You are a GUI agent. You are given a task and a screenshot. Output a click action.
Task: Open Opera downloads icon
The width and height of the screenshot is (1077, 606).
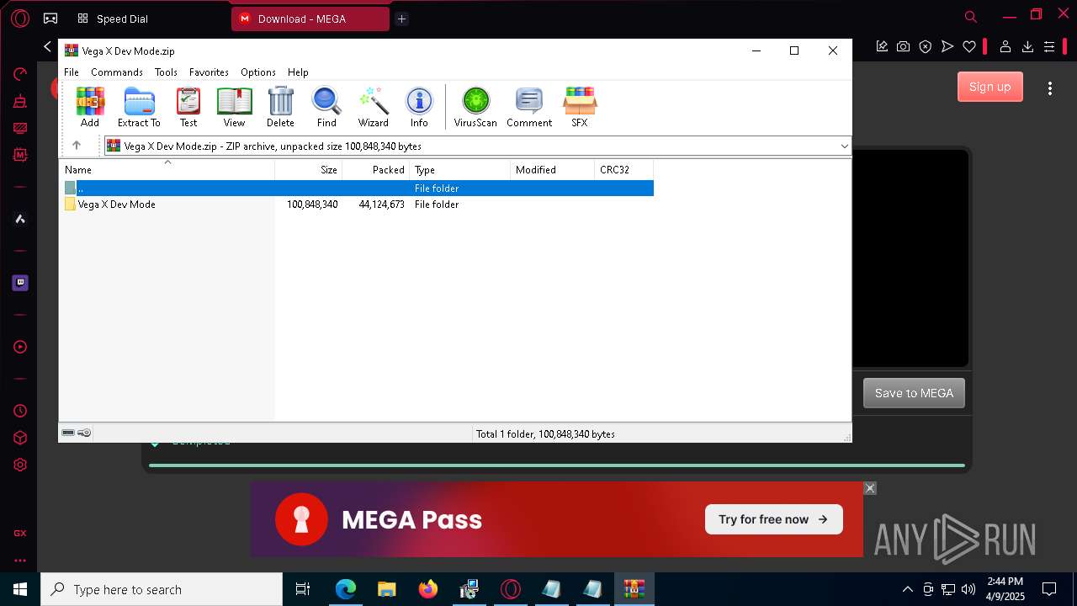click(x=1027, y=47)
